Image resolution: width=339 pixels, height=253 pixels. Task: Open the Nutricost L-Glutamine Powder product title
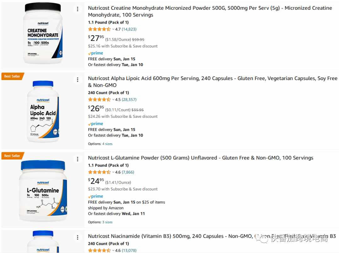[200, 158]
